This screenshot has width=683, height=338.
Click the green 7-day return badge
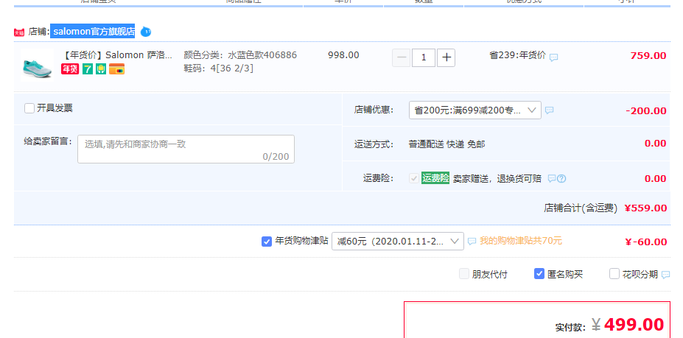[x=88, y=68]
